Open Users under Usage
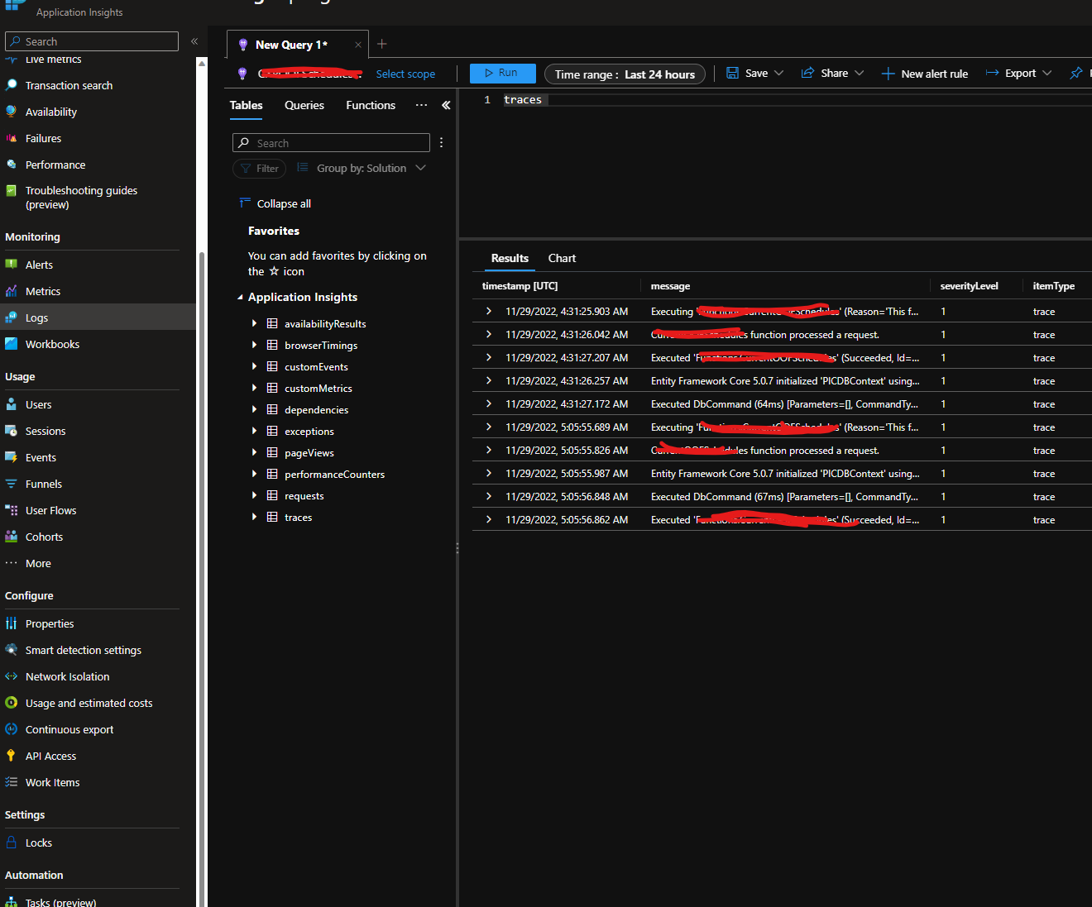This screenshot has height=907, width=1092. 38,404
